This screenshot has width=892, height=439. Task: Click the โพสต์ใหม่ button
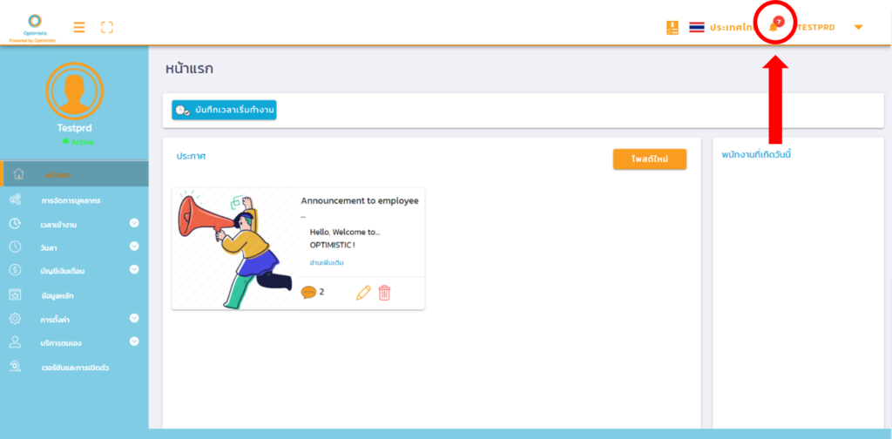649,159
